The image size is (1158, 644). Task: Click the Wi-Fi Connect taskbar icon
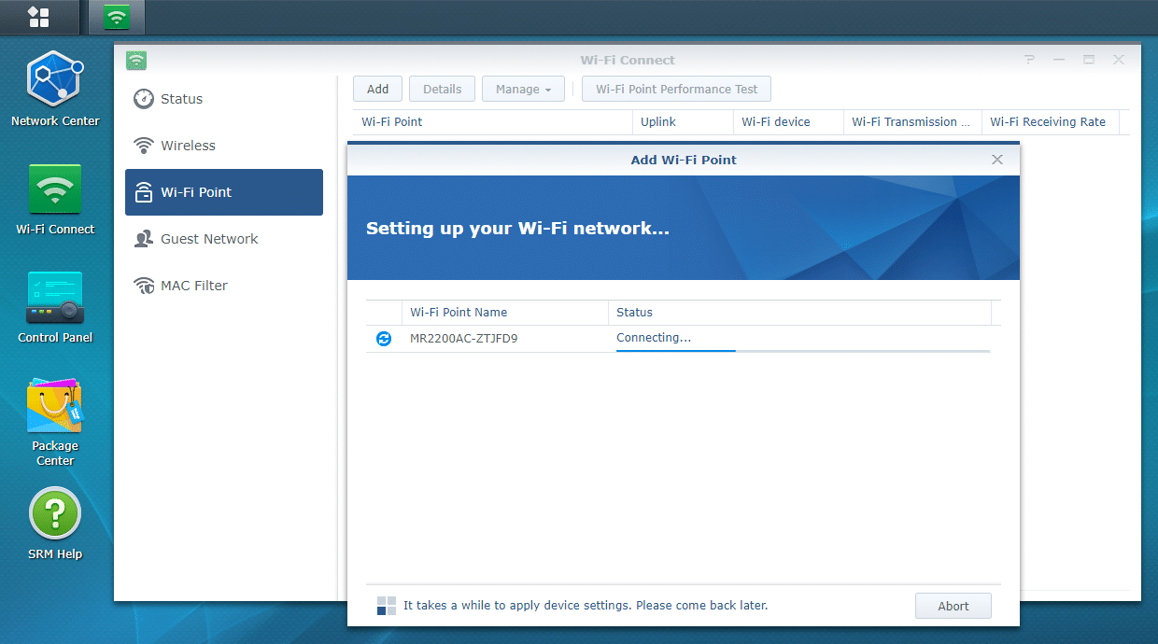click(x=117, y=17)
